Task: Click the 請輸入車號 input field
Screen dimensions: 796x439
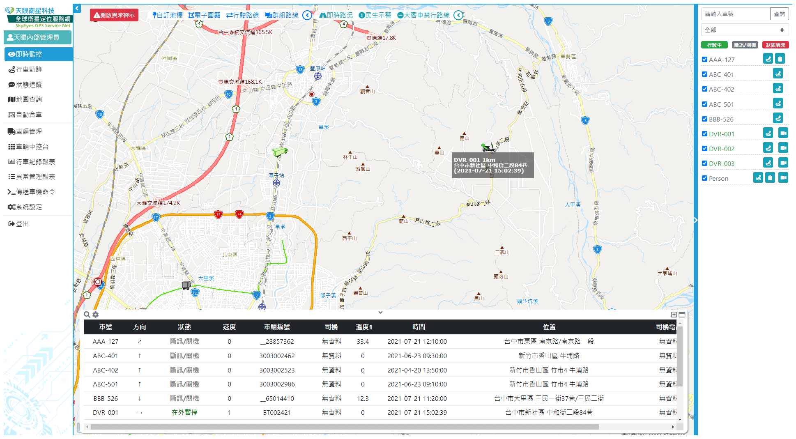Action: (x=735, y=14)
